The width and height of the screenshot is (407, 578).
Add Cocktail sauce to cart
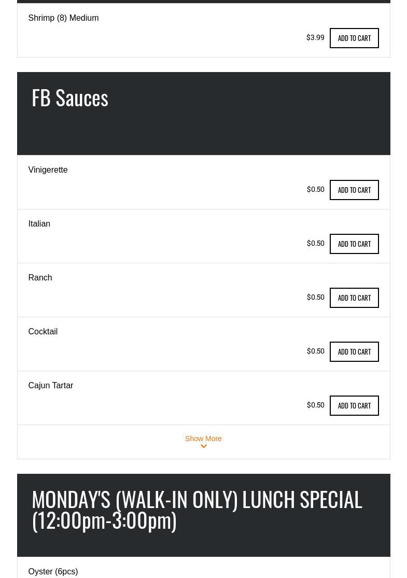(x=354, y=351)
